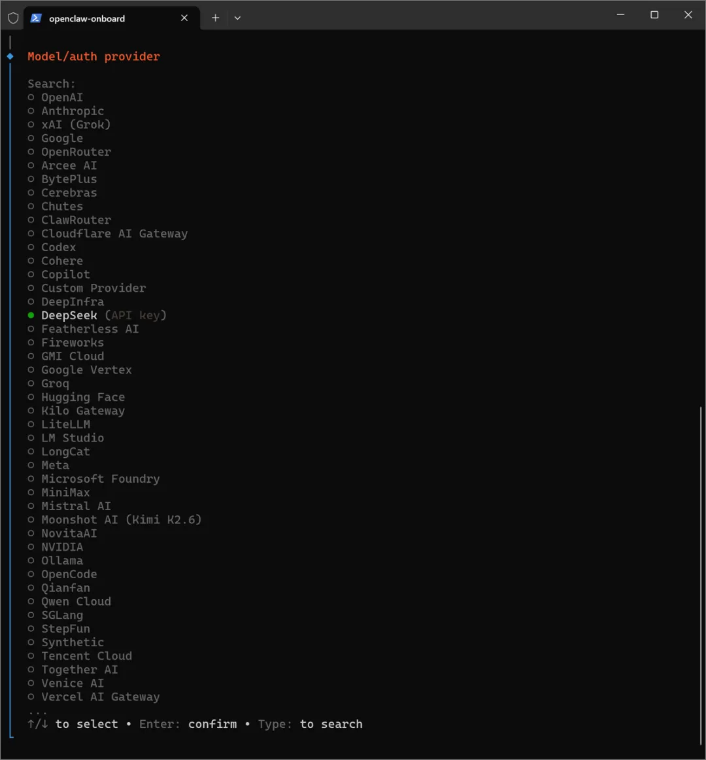Choose SGLang in the provider list
This screenshot has height=760, width=706.
[56, 615]
